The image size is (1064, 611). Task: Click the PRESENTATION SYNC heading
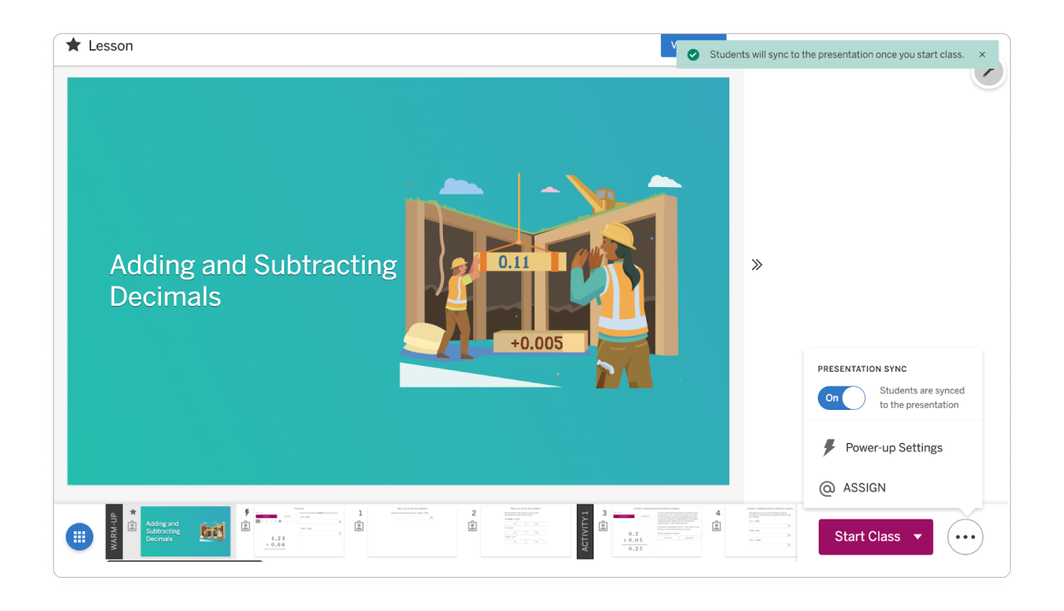(862, 369)
